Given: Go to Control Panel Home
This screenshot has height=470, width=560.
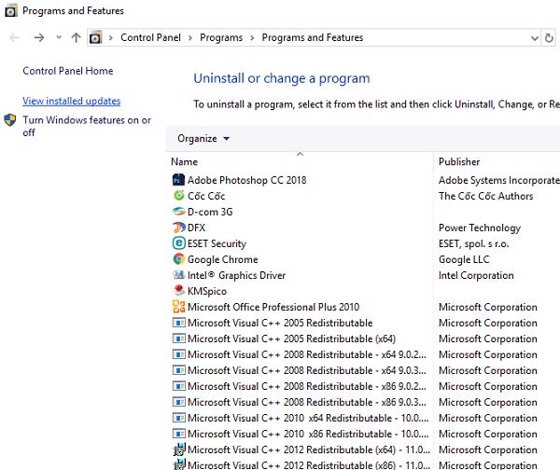Looking at the screenshot, I should [67, 71].
